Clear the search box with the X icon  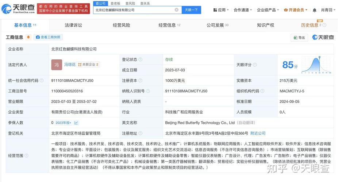[x=176, y=10]
